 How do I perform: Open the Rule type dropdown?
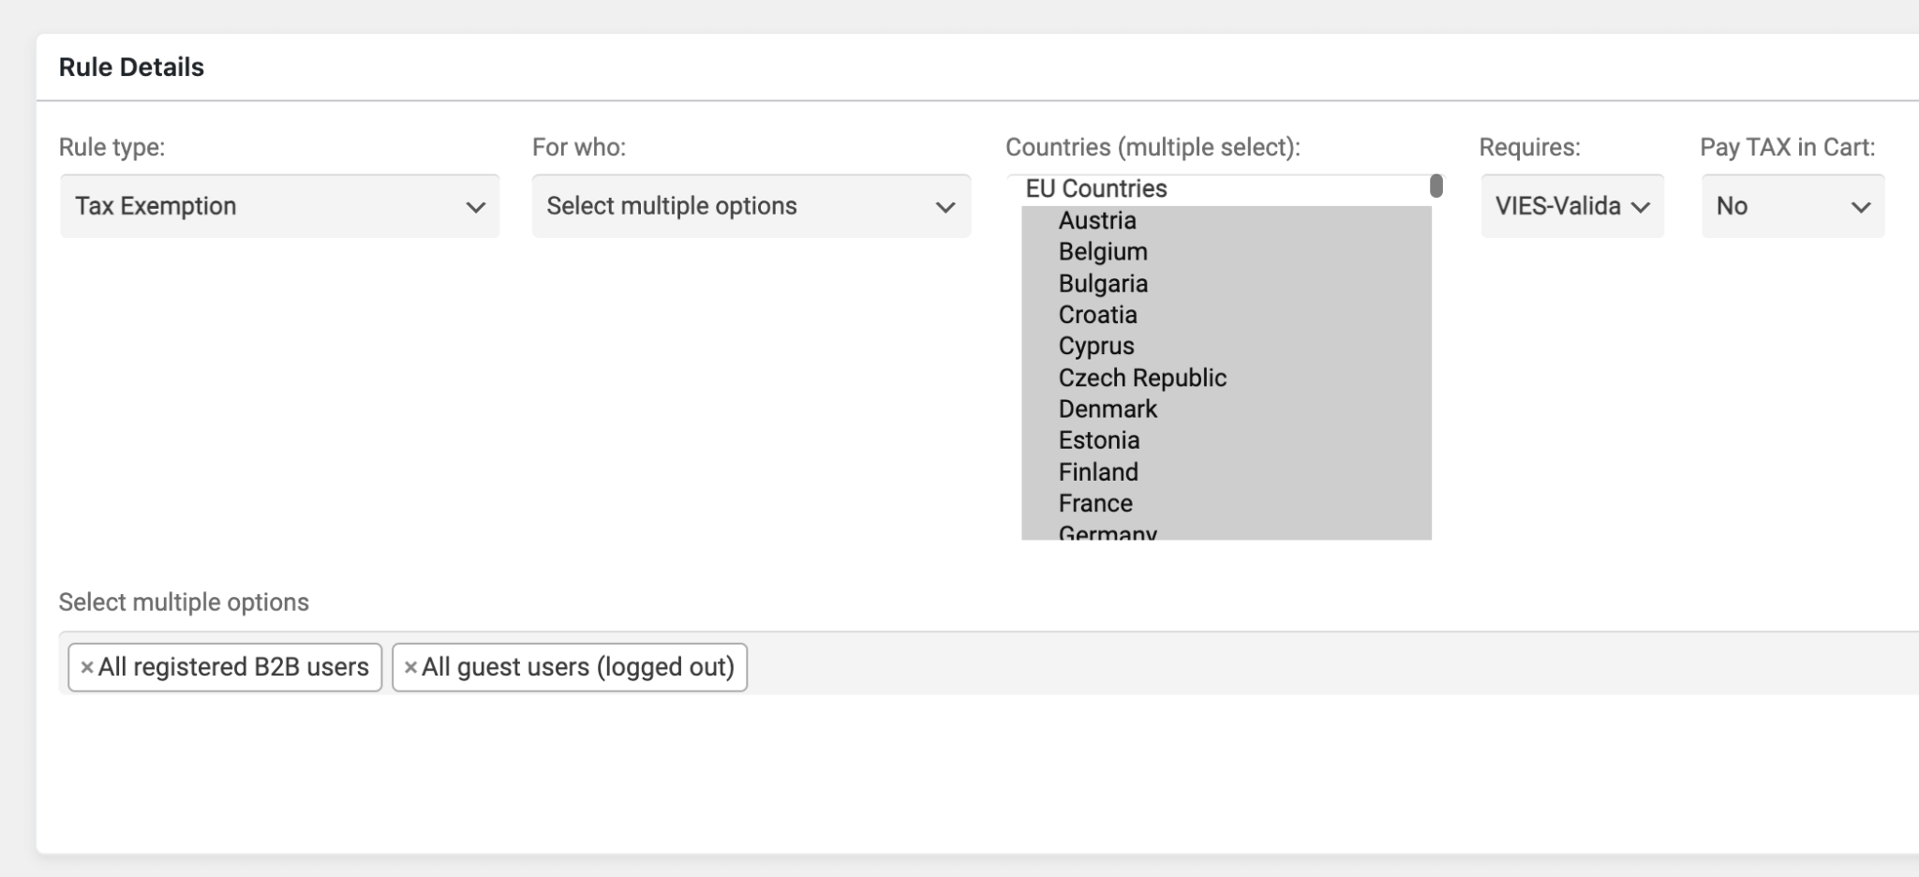point(279,206)
